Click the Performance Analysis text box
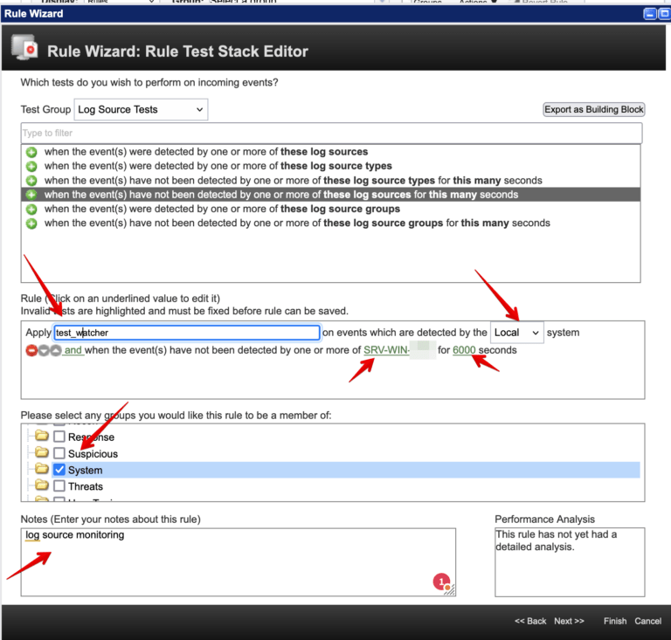This screenshot has height=640, width=671. click(570, 562)
